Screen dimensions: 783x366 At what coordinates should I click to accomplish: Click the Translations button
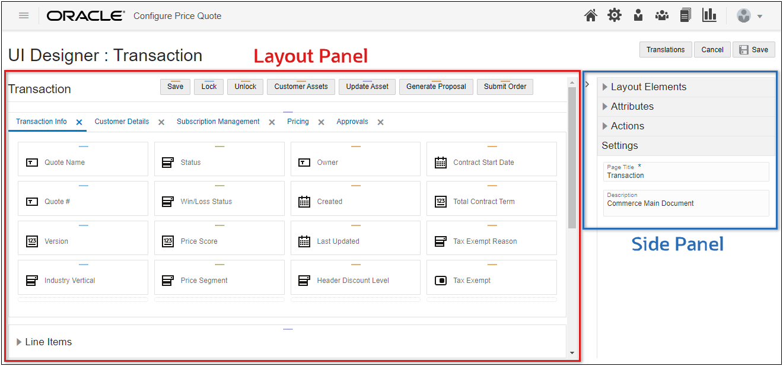tap(665, 49)
